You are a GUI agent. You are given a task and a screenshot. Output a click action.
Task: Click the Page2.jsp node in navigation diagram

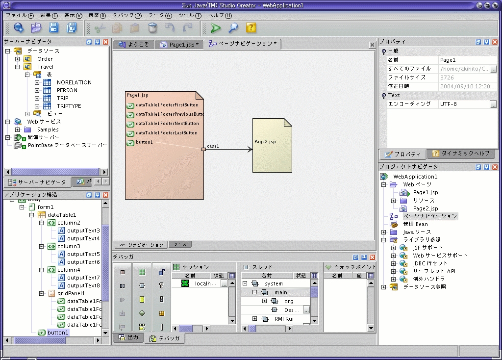coord(272,145)
